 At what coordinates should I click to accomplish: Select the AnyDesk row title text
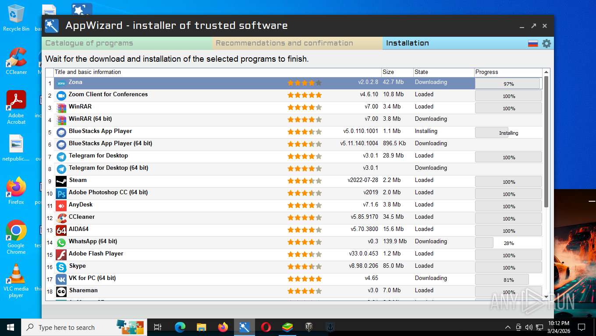[81, 205]
